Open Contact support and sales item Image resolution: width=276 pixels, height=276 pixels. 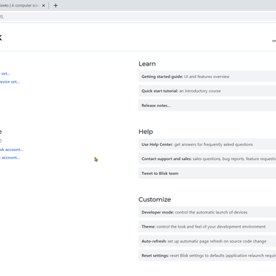click(x=207, y=158)
